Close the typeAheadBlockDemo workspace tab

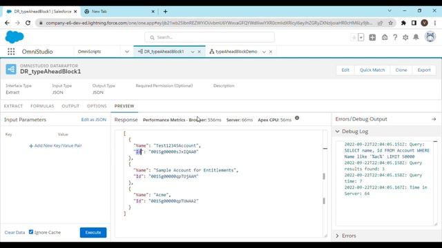(271, 52)
